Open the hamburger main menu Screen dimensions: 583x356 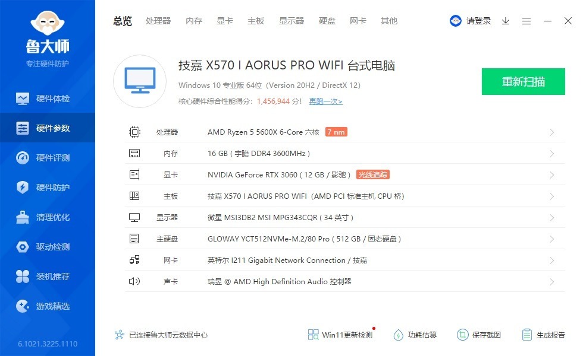tap(526, 21)
